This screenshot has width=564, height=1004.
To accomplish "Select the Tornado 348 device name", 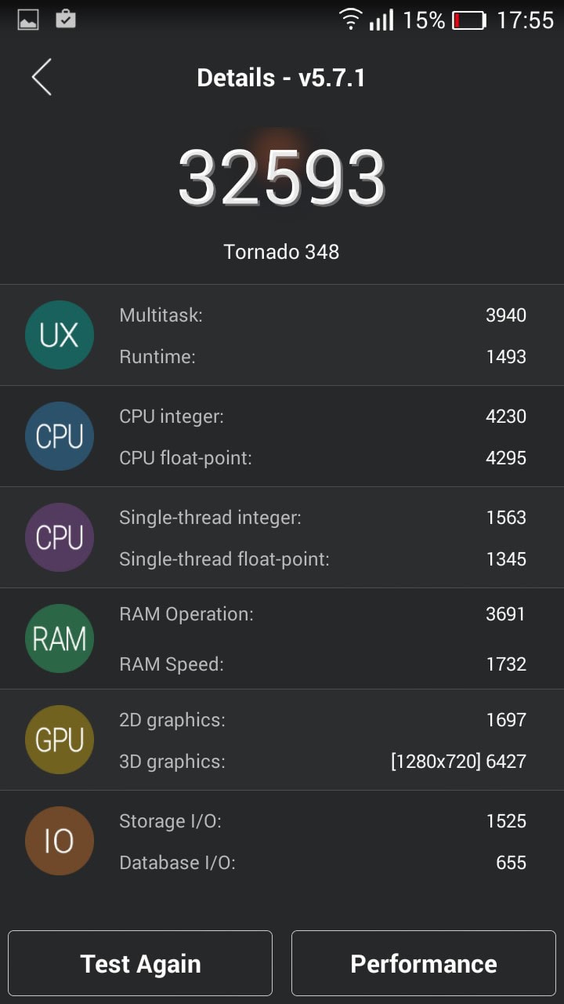I will [281, 252].
